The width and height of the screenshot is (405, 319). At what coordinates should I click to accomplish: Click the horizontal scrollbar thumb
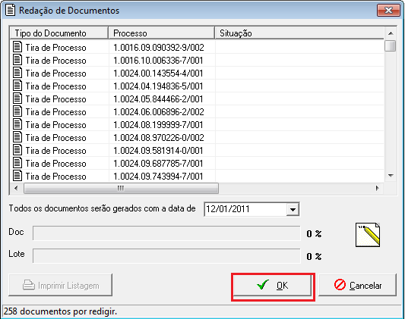pyautogui.click(x=121, y=188)
